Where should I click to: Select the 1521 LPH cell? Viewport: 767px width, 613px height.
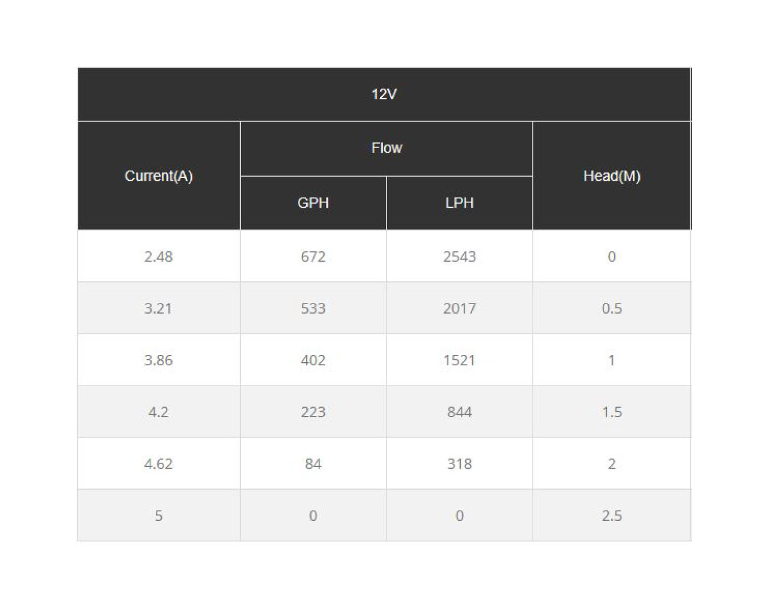[460, 360]
